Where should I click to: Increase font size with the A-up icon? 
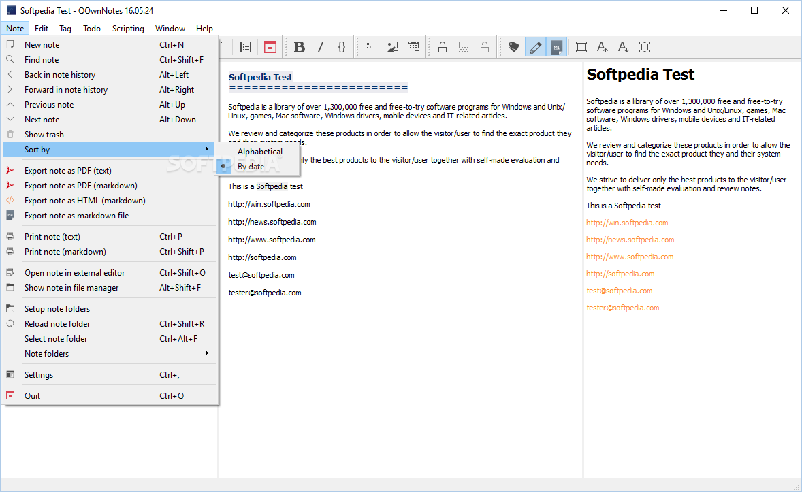tap(602, 47)
